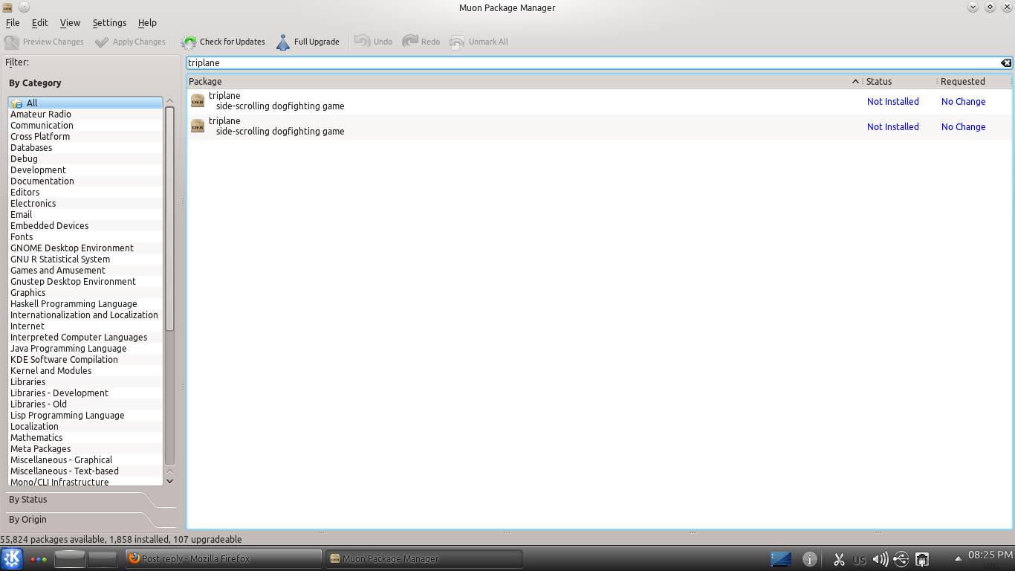Expand the By Origin filter section

[28, 520]
